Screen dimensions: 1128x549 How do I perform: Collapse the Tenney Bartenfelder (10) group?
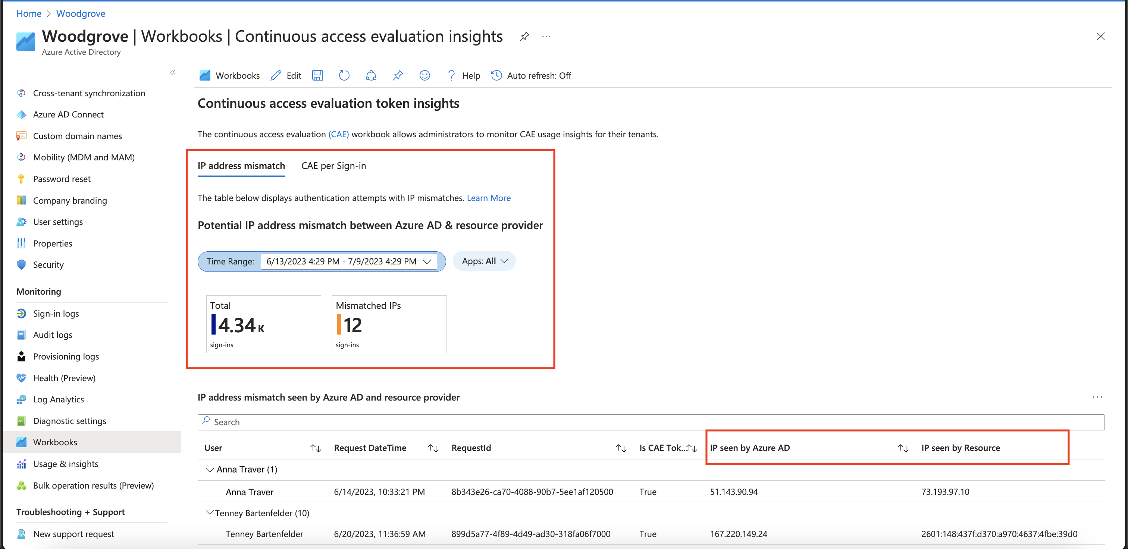coord(209,513)
